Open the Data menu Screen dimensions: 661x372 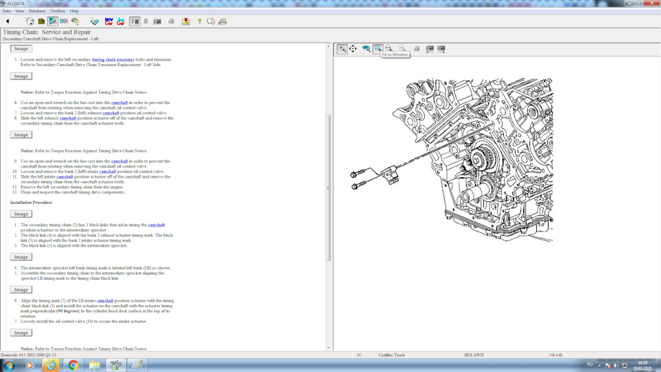pos(6,11)
